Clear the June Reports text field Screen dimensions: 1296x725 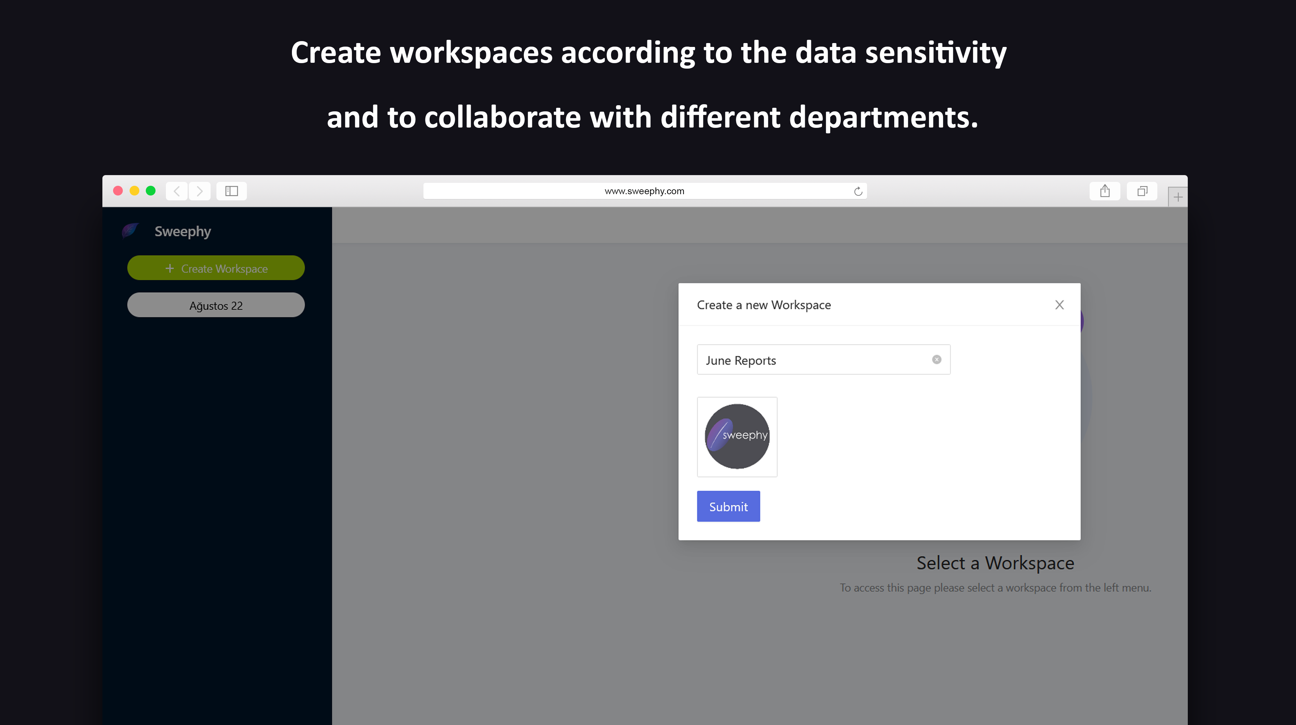pos(936,360)
